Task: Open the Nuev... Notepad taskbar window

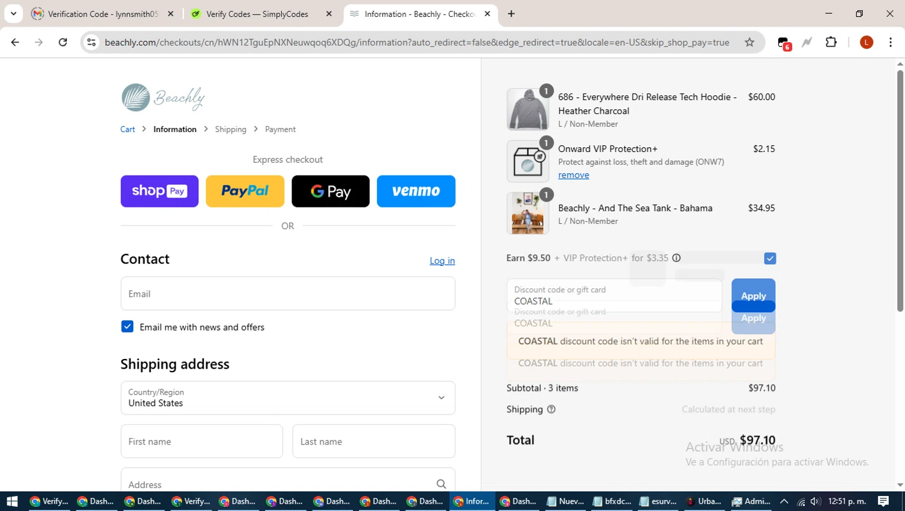Action: (564, 501)
